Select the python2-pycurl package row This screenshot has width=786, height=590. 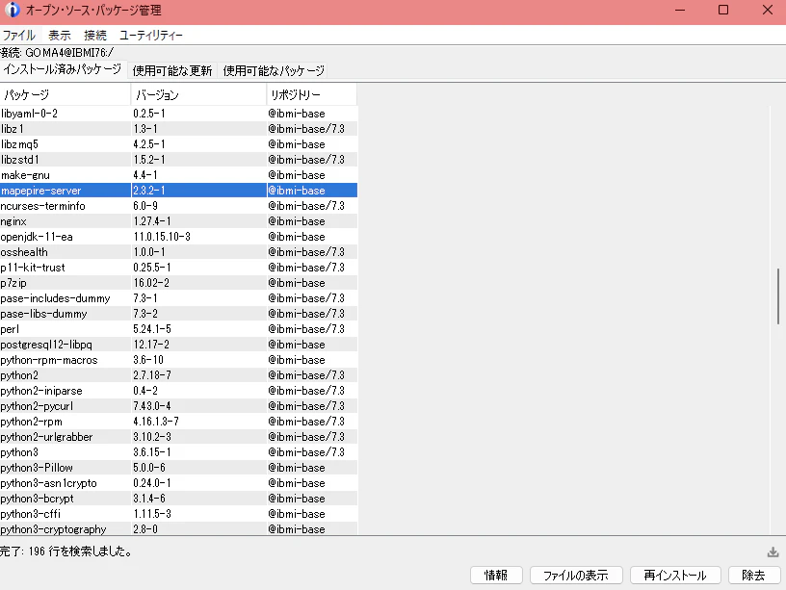178,406
